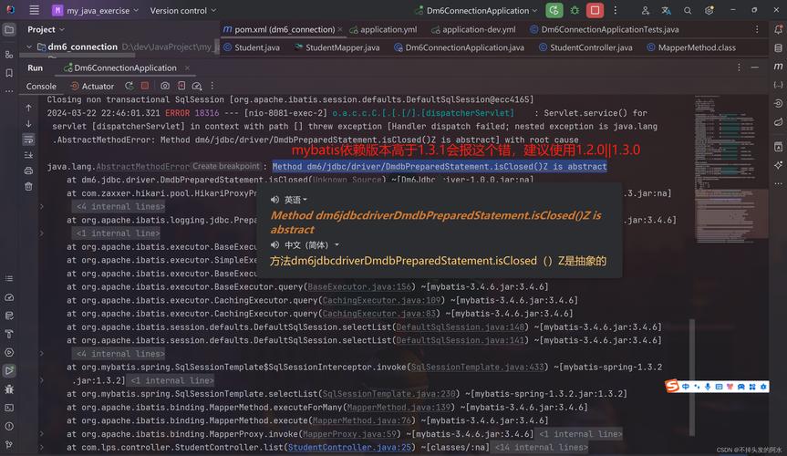Viewport: 787px width, 456px height.
Task: Toggle scroll to end of console
Action: 28,154
